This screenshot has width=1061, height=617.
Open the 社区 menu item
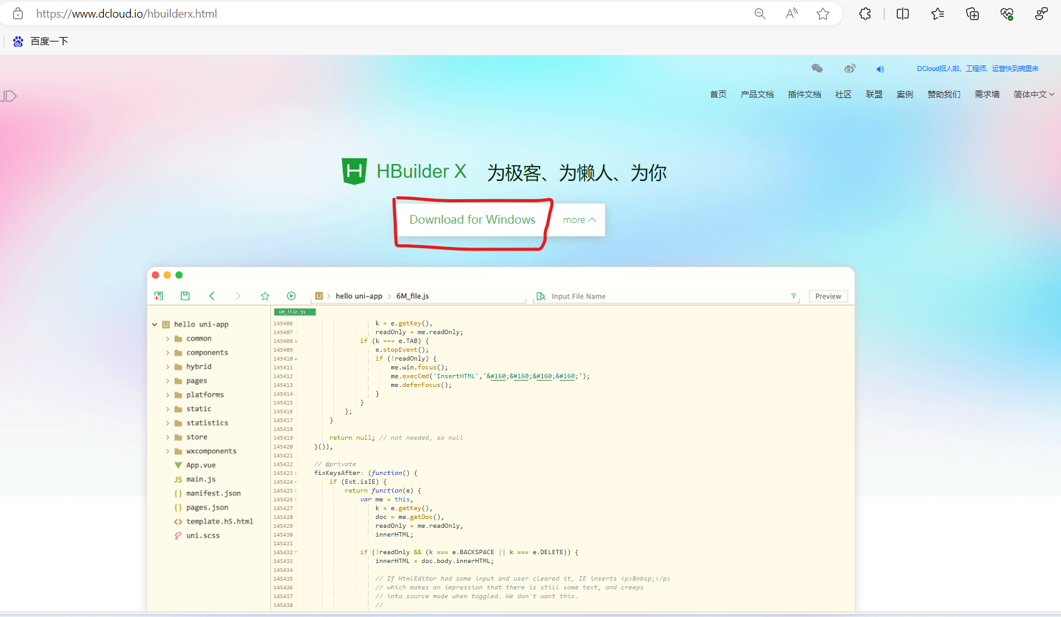(843, 94)
